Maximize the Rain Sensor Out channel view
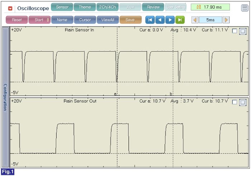 pyautogui.click(x=243, y=102)
